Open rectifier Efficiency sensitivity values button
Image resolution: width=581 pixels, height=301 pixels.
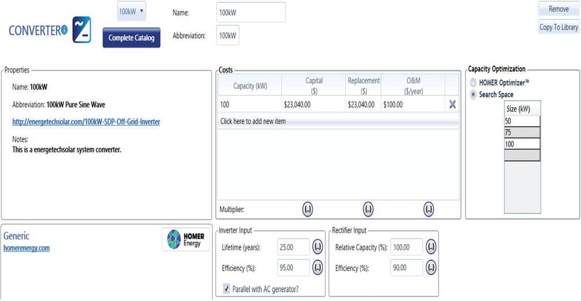431,268
